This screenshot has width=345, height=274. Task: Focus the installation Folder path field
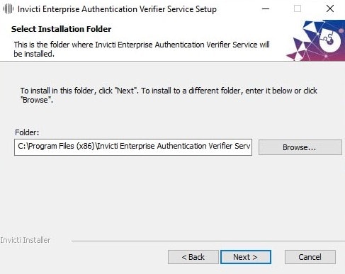coord(133,147)
